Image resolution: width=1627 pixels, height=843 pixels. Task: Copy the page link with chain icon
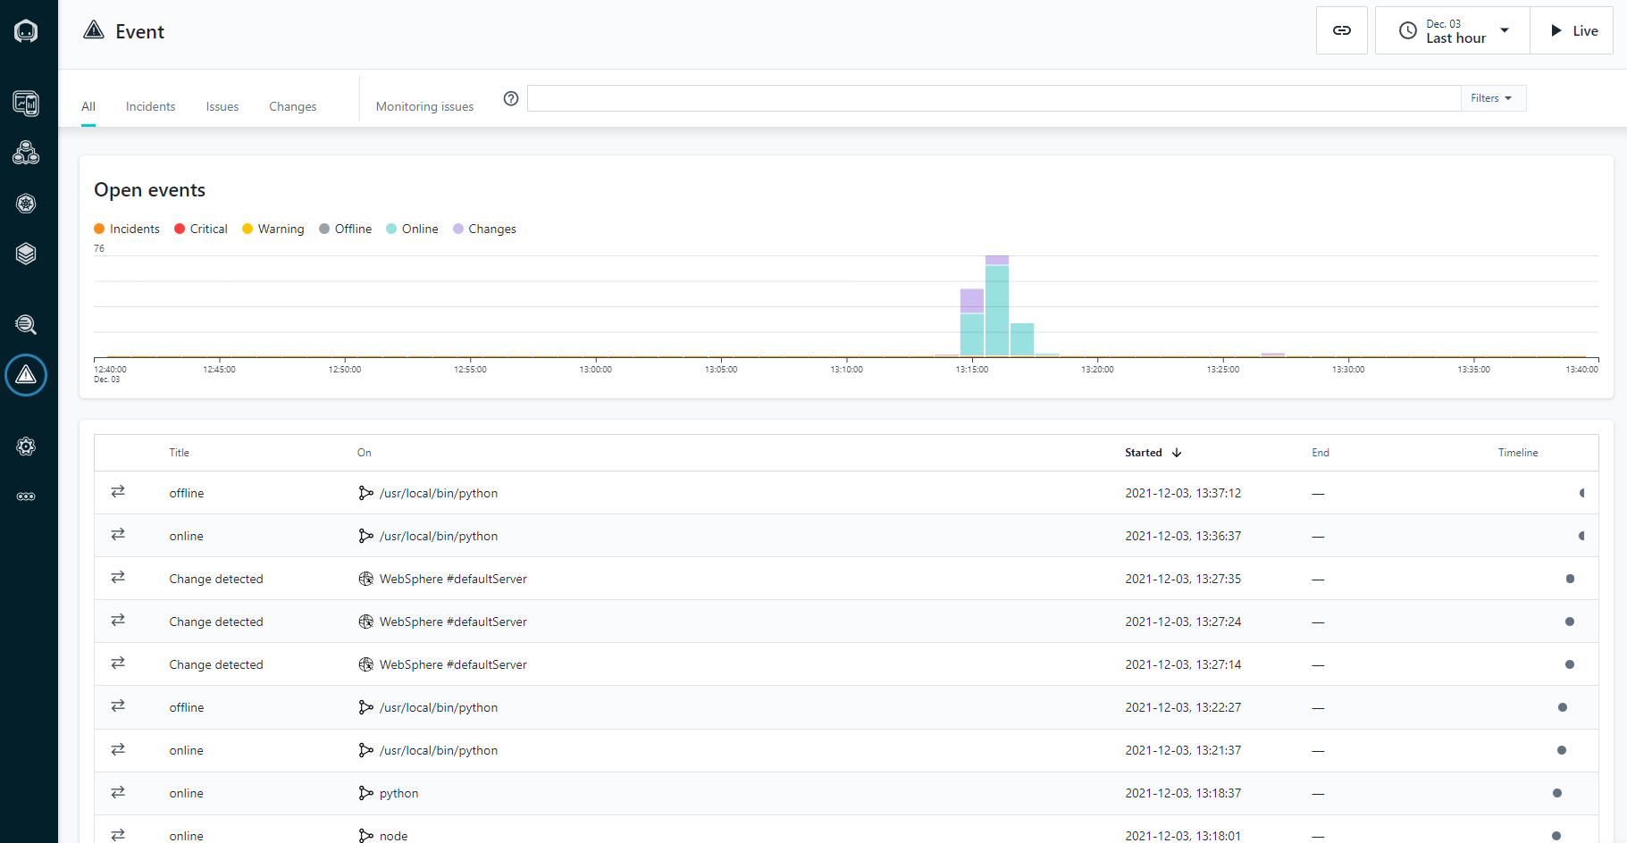pyautogui.click(x=1341, y=30)
